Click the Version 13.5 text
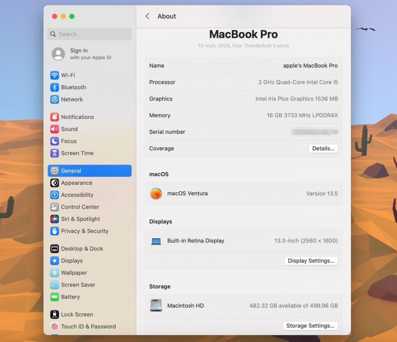Viewport: 397px width, 342px height. point(322,193)
